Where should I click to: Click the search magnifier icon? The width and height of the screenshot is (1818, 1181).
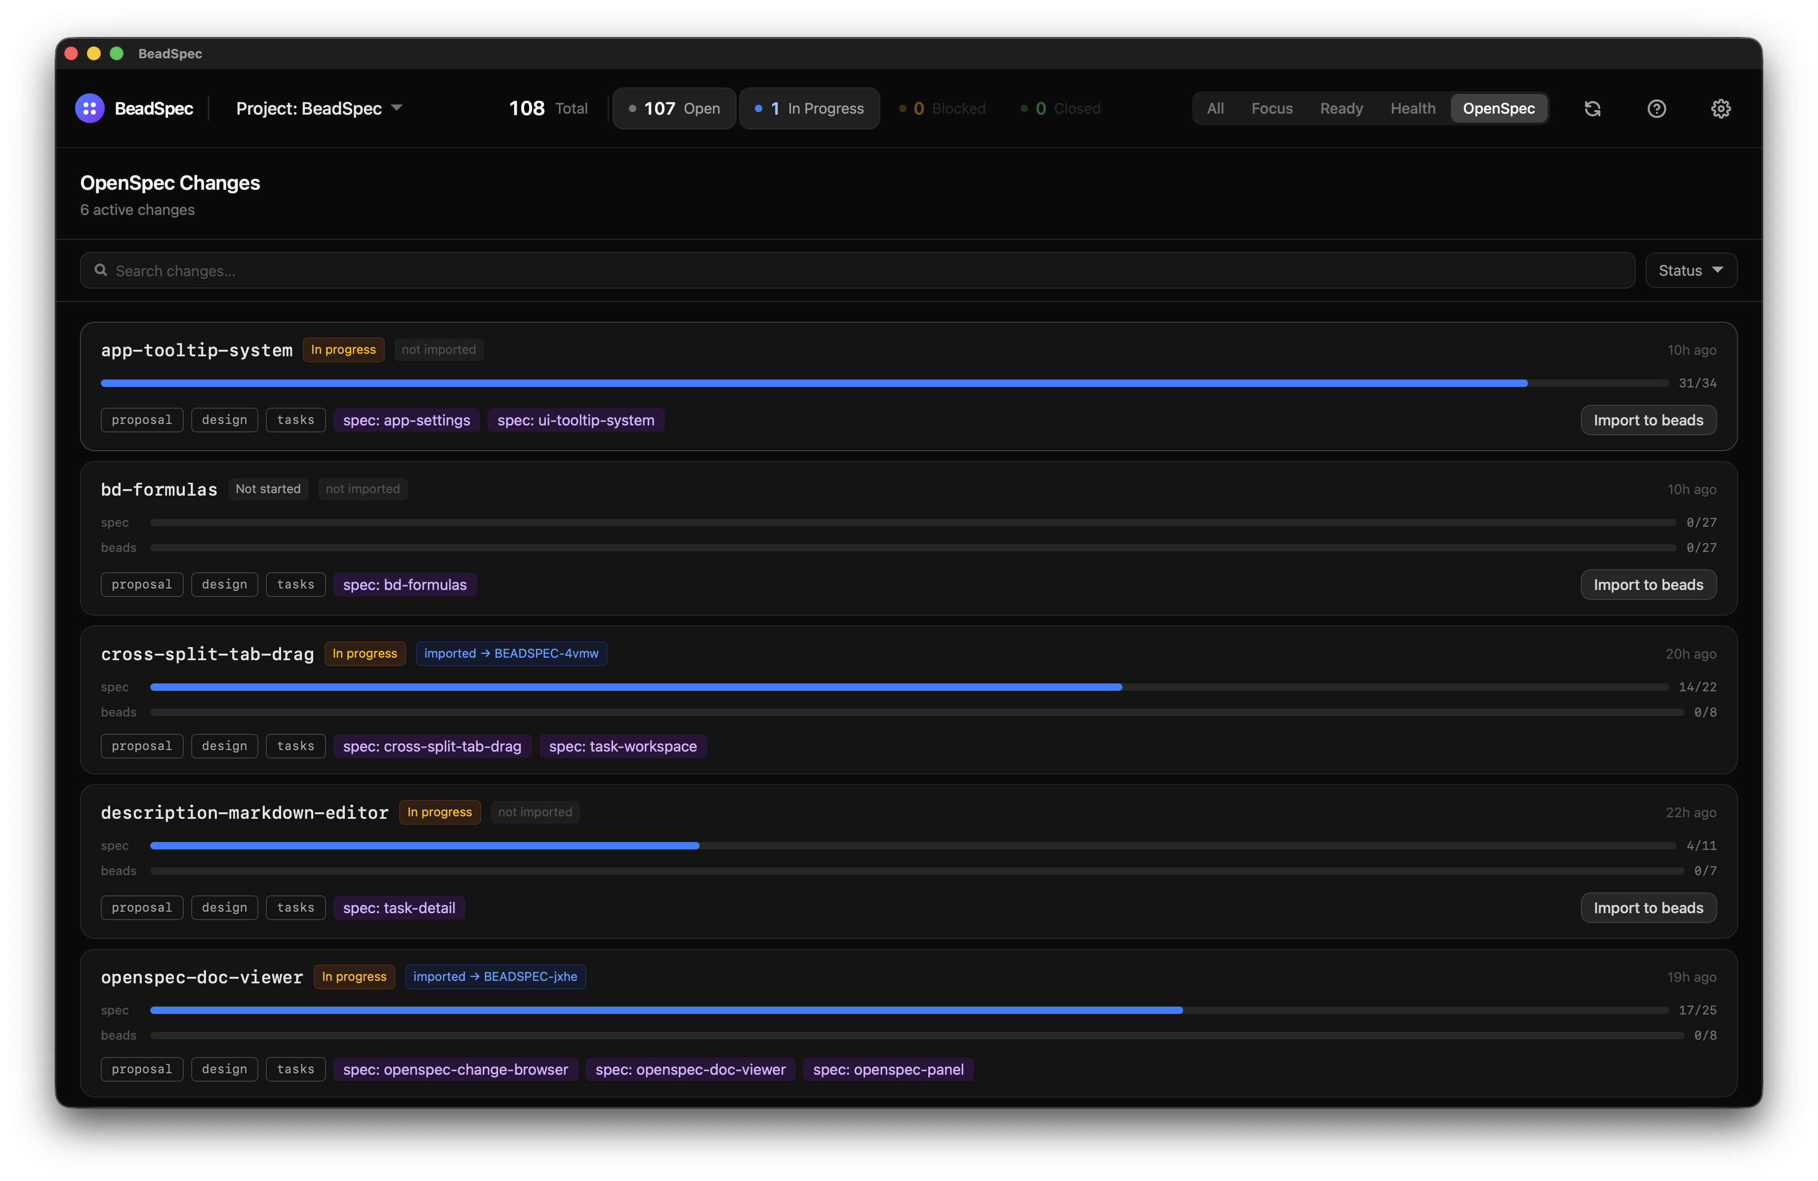100,270
